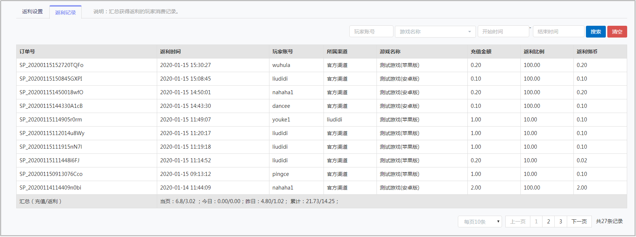The height and width of the screenshot is (237, 636).
Task: Select the 返利记录 tab
Action: [x=66, y=12]
